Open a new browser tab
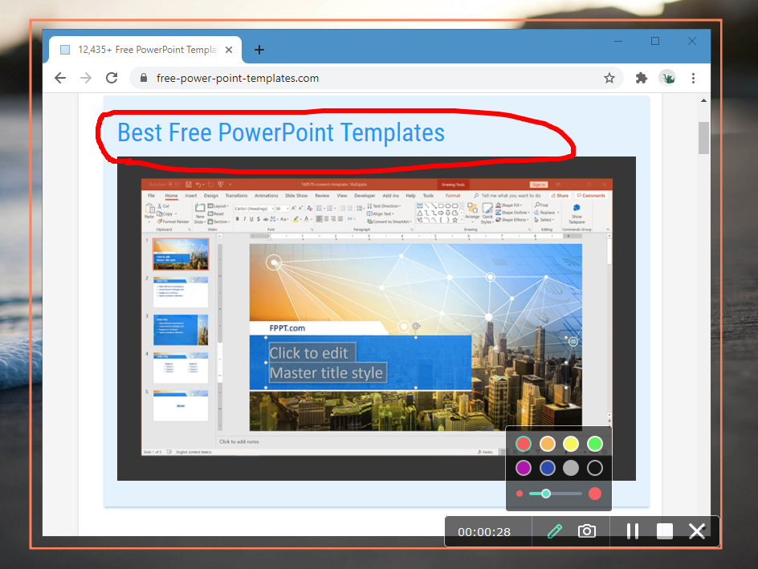Screen dimensions: 758x569 pos(259,50)
